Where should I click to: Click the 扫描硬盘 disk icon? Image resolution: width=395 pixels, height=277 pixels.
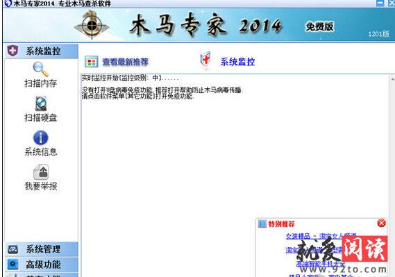pyautogui.click(x=41, y=103)
